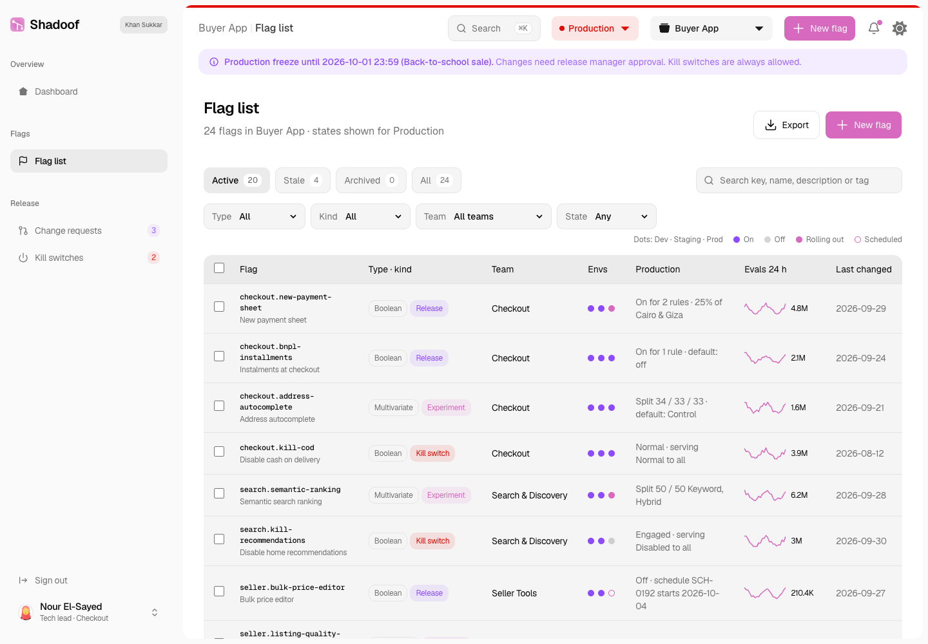928x644 pixels.
Task: Check the search.semantic-ranking row
Action: (219, 493)
